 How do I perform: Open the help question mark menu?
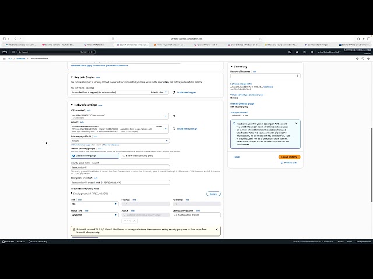tap(304, 52)
